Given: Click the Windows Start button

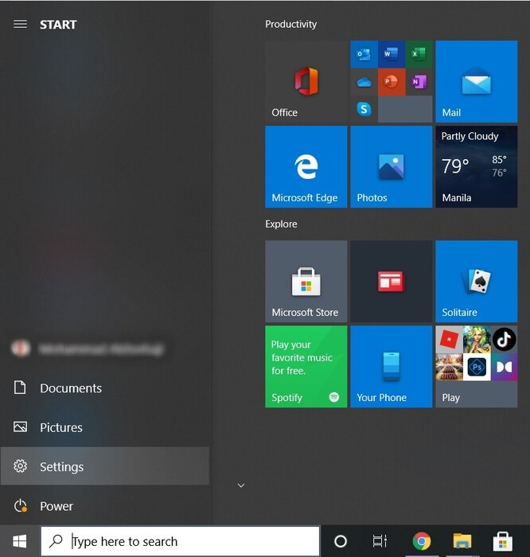Looking at the screenshot, I should 20,541.
